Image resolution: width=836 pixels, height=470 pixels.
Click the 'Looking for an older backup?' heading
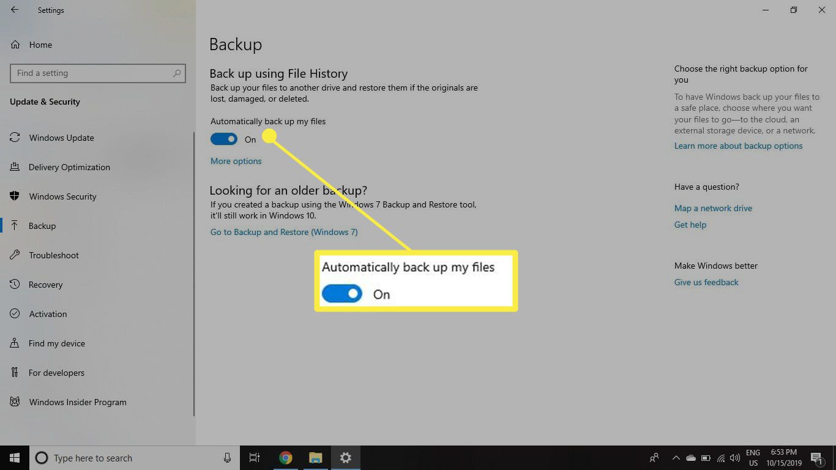[288, 190]
